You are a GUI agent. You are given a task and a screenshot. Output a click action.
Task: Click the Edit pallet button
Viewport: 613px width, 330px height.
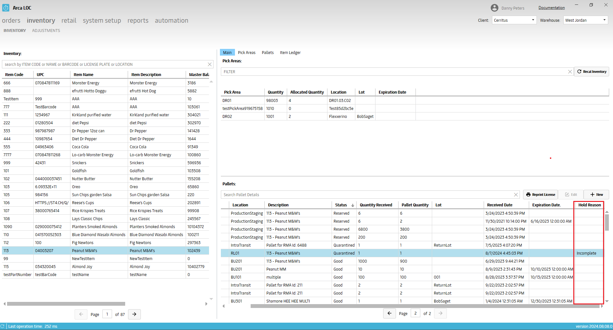pyautogui.click(x=571, y=195)
